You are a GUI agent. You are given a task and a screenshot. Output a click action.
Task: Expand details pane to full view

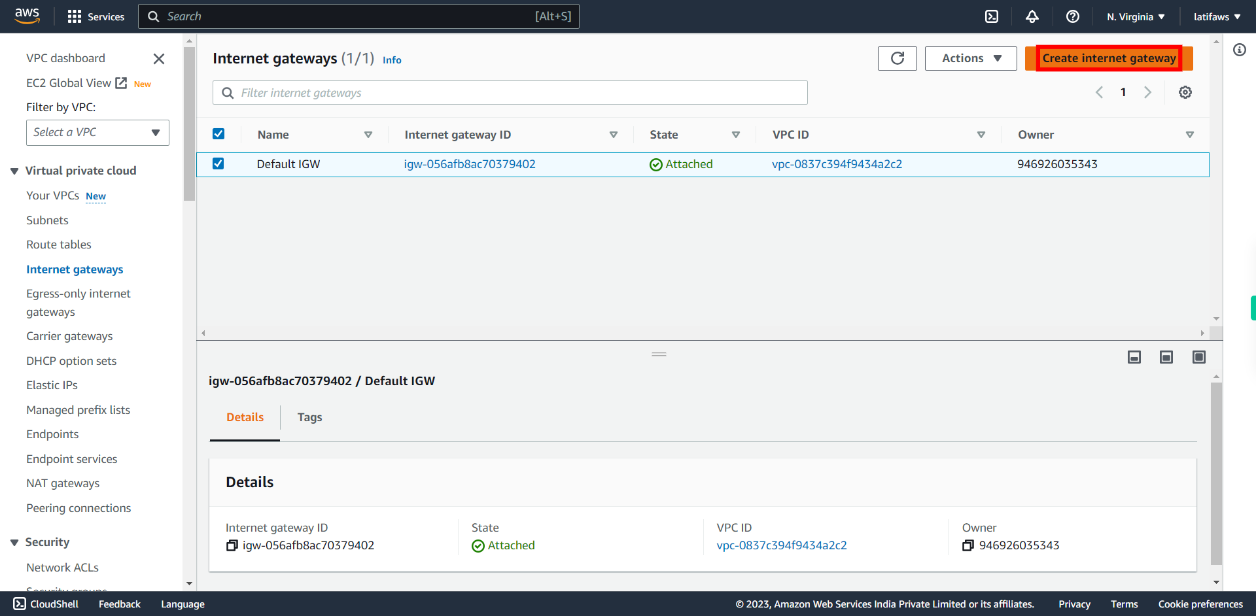pyautogui.click(x=1199, y=357)
